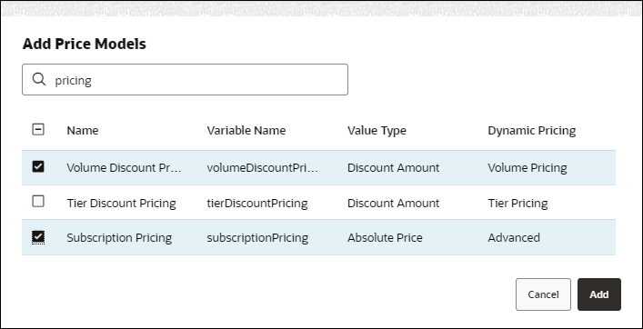Check the Tier Discount Pricing checkbox
The height and width of the screenshot is (329, 643).
click(x=38, y=201)
